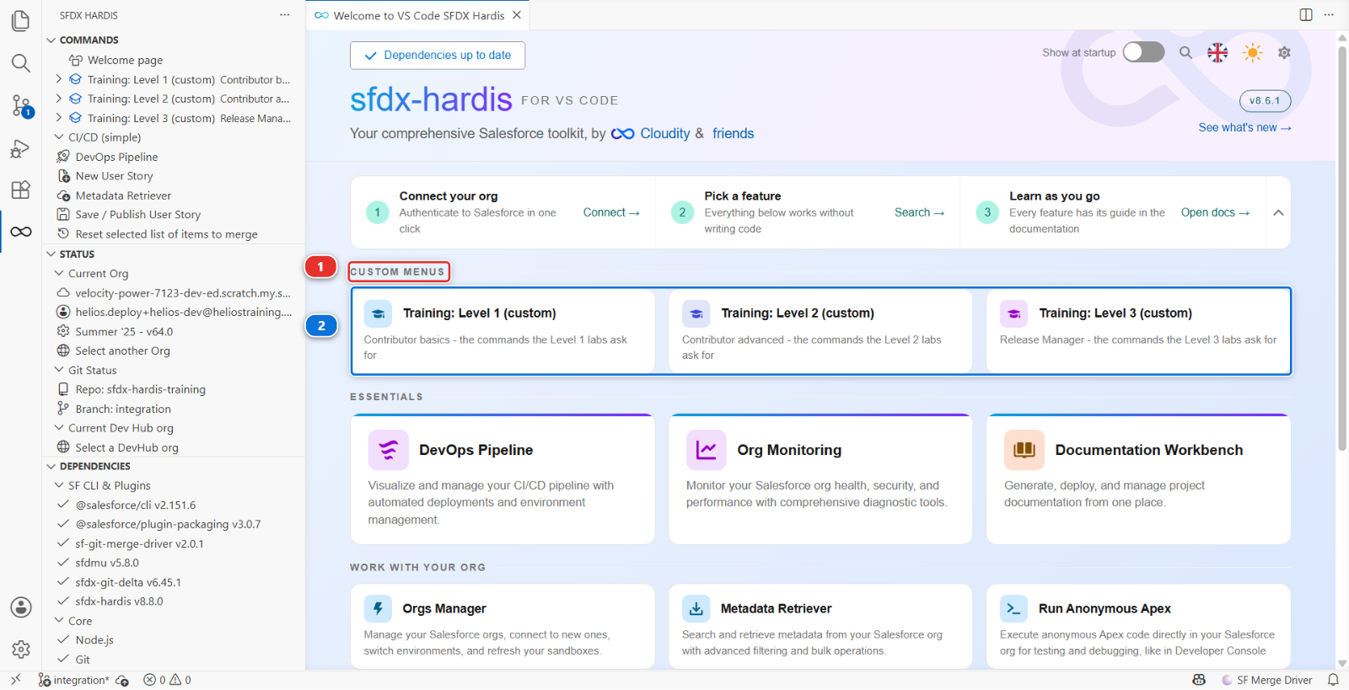This screenshot has width=1349, height=690.
Task: Click the Org Monitoring chart icon
Action: pos(707,450)
